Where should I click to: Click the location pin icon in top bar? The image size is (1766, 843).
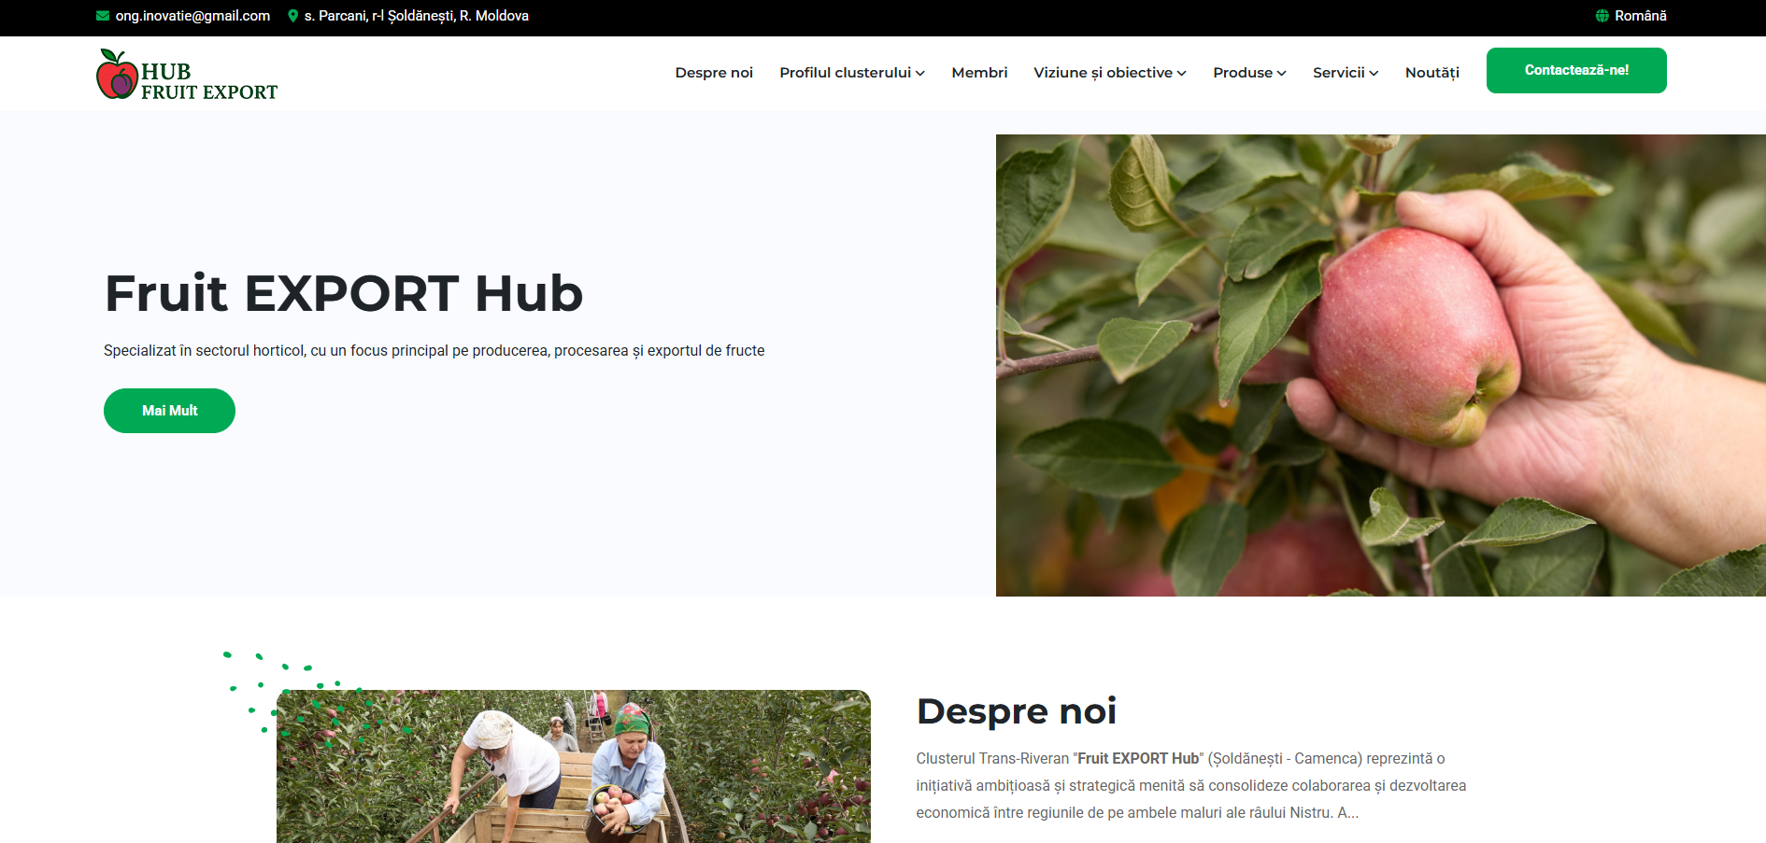click(293, 16)
